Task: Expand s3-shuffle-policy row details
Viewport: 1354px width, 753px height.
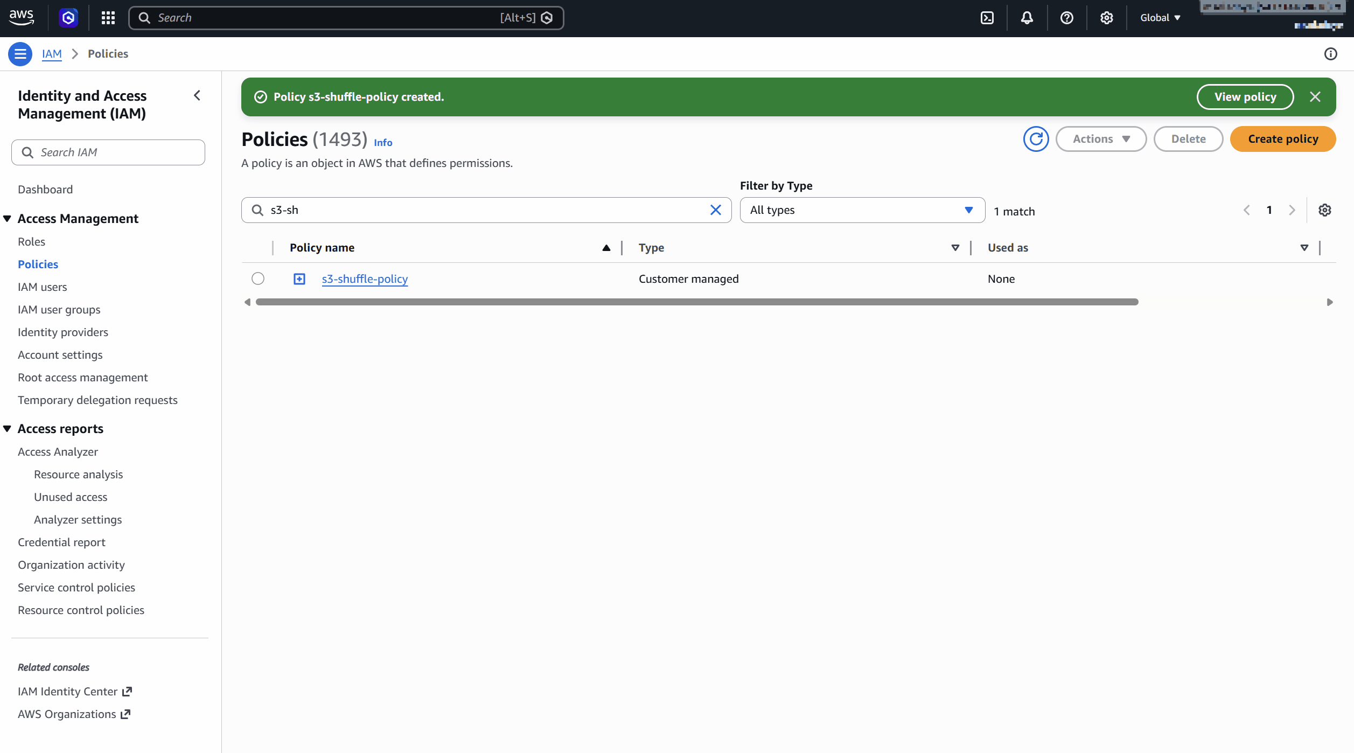Action: pyautogui.click(x=299, y=279)
